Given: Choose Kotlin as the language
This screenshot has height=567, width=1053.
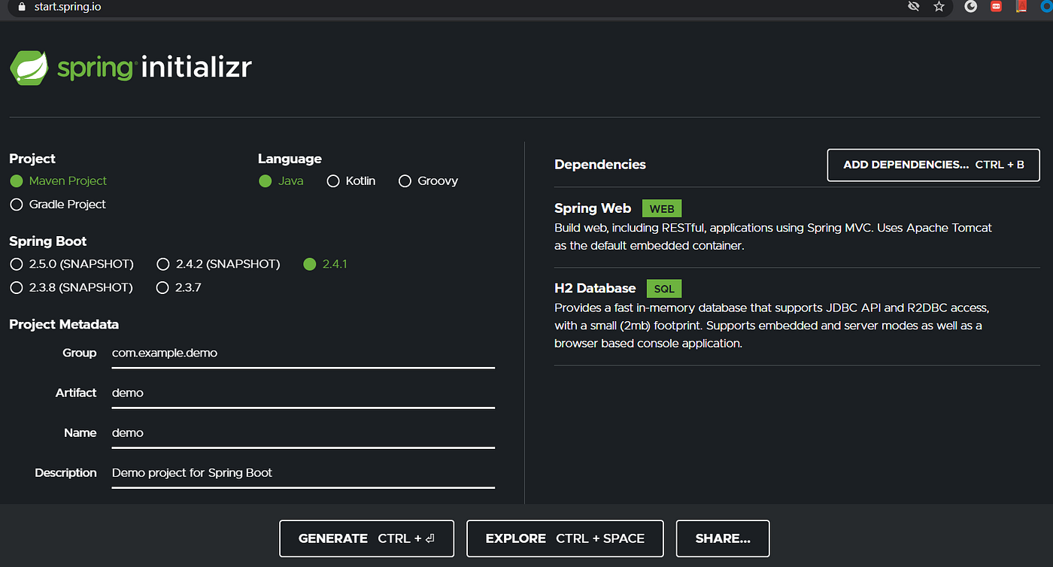Looking at the screenshot, I should tap(351, 180).
